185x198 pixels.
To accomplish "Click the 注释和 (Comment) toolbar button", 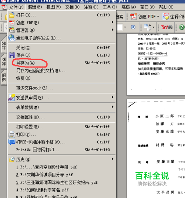I will click(x=174, y=17).
